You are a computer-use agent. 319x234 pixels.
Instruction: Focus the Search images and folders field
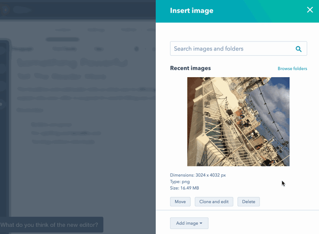tap(231, 49)
